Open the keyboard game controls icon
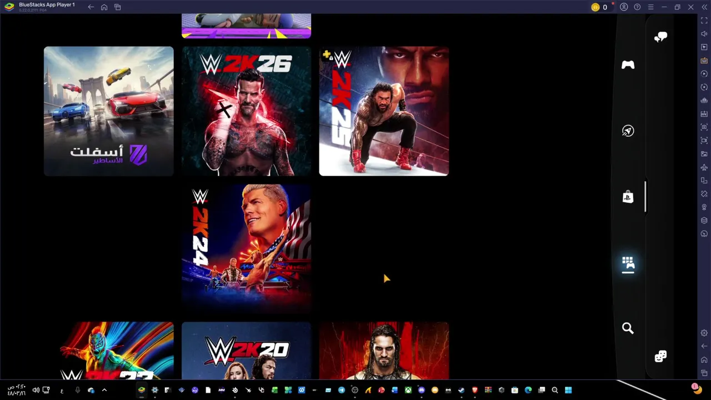This screenshot has width=711, height=400. 704,61
